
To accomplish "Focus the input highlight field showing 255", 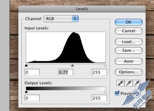I will [x=99, y=72].
